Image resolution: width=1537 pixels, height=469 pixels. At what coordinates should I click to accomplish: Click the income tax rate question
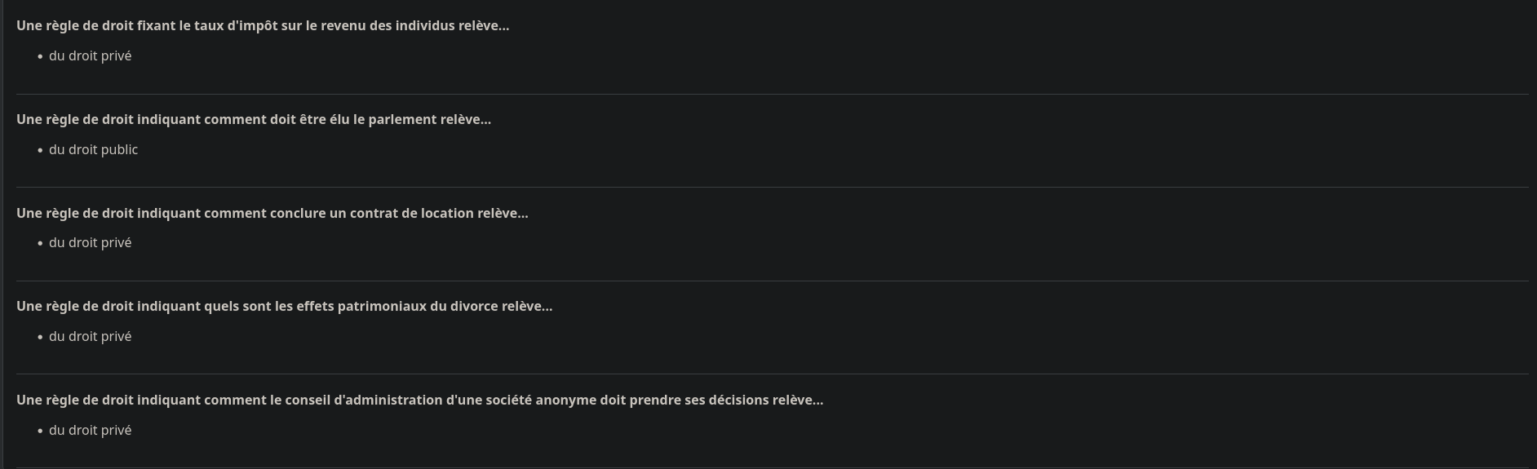263,25
